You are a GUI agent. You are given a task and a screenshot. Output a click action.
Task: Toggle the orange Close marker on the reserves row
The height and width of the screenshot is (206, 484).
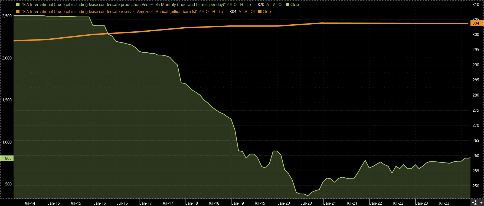coord(260,12)
